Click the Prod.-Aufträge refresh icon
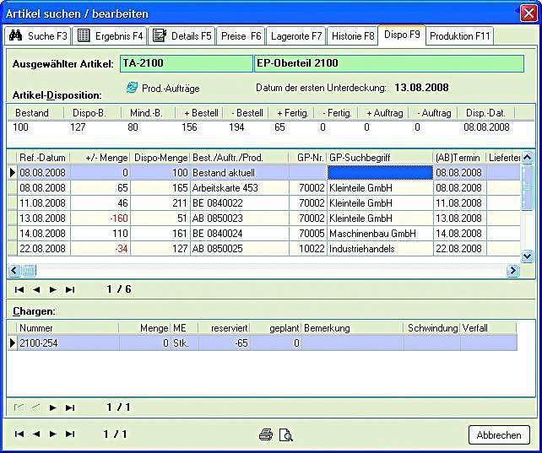 [x=132, y=88]
